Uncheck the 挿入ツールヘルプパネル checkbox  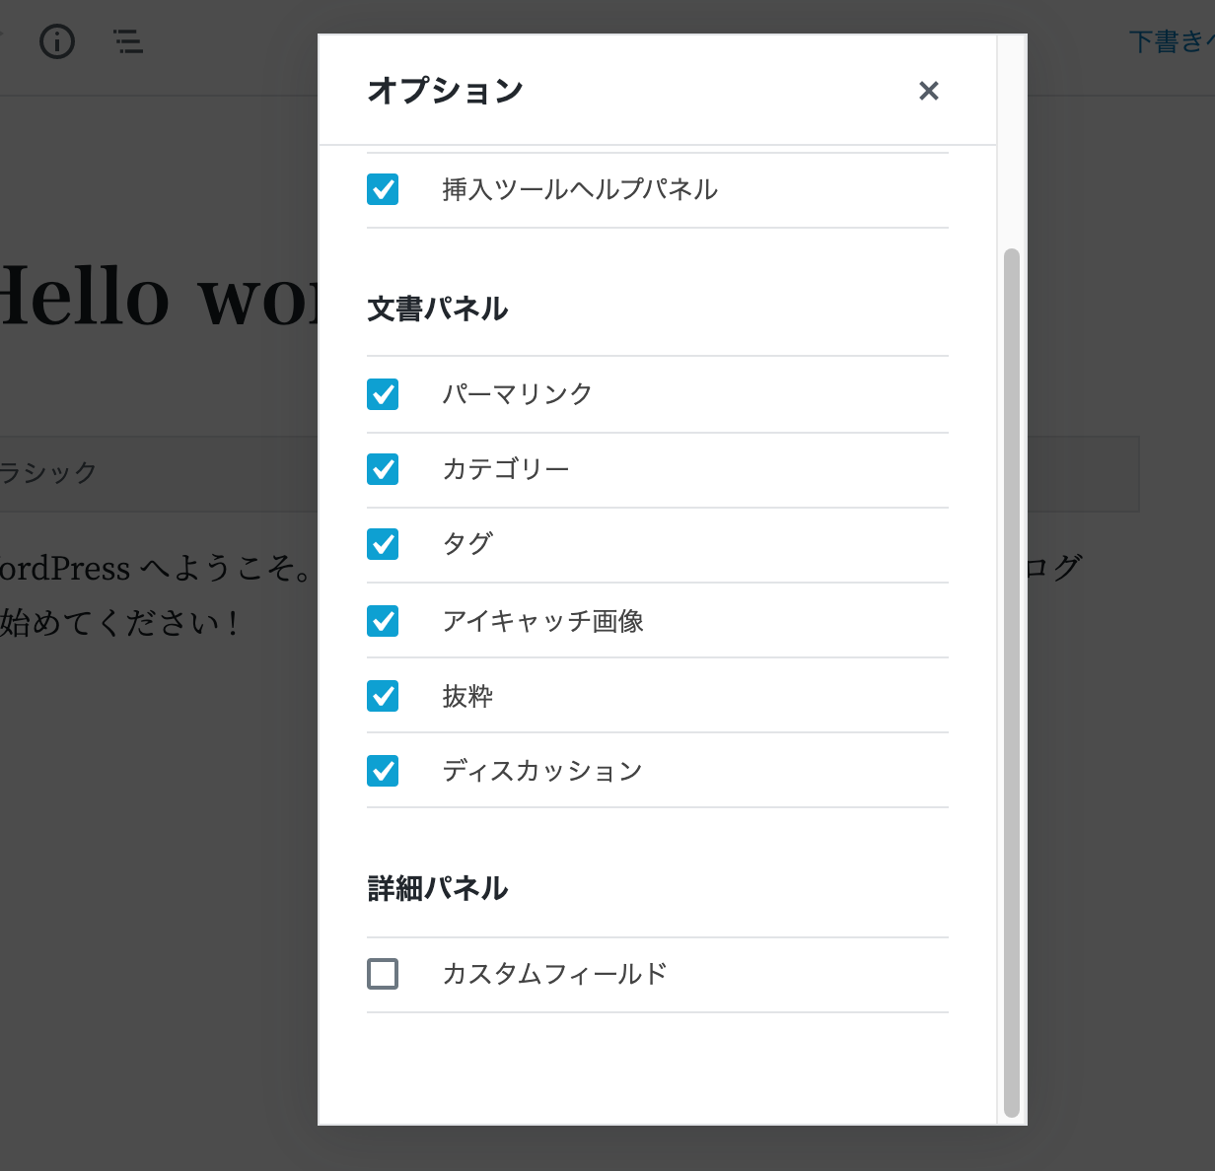[383, 189]
